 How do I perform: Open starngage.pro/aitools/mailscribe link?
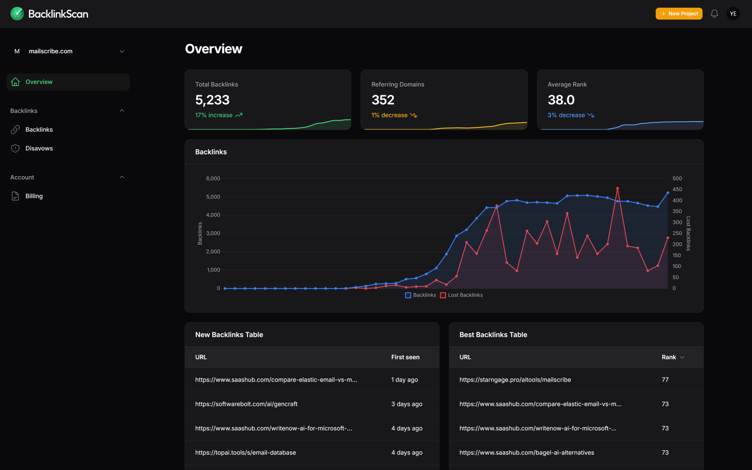coord(515,380)
